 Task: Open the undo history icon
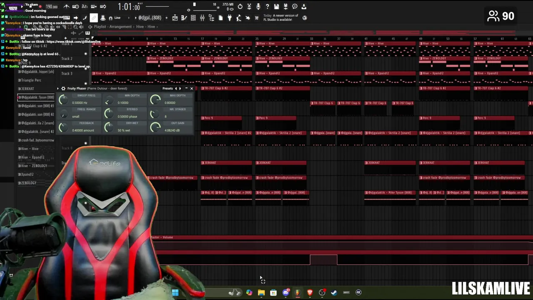click(240, 7)
